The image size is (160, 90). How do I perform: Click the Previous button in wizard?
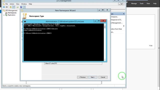[82, 77]
